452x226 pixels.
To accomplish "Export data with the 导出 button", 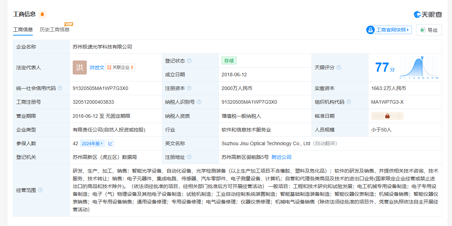I will pos(429,30).
